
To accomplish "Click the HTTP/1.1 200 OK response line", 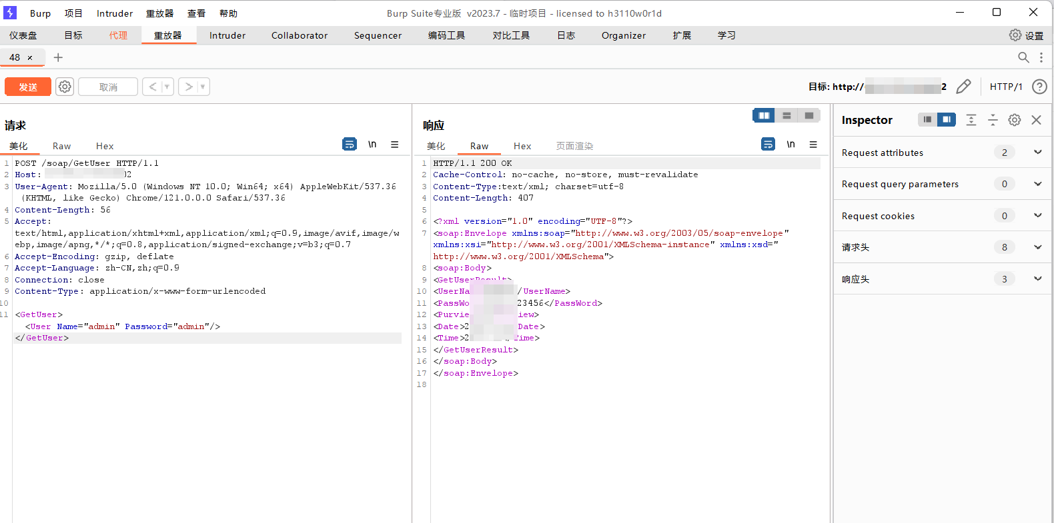I will coord(472,163).
